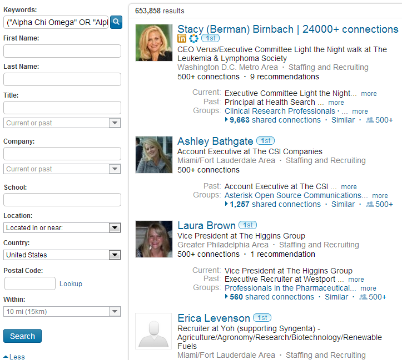The height and width of the screenshot is (360, 402).
Task: Expand 1,257 shared connections
Action: 272,204
